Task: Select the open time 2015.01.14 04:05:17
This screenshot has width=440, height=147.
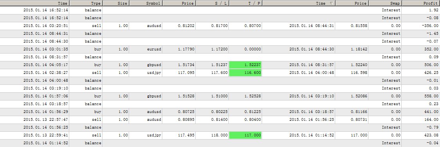Action: tap(45, 65)
